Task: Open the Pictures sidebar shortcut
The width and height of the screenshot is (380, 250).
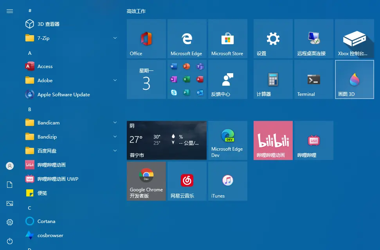Action: point(10,203)
